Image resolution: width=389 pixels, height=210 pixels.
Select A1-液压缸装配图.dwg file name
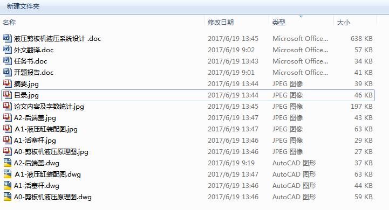pyautogui.click(x=47, y=174)
